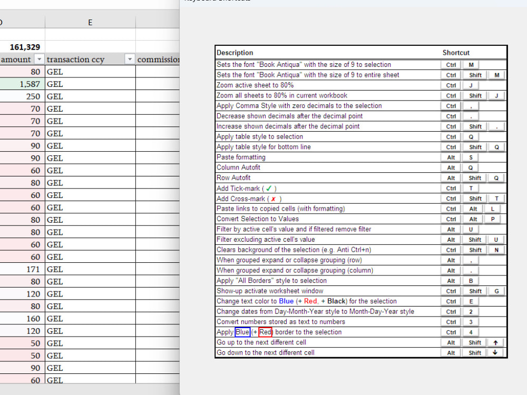Click 'Apply table style for bottom line'
527x395 pixels.
(263, 147)
